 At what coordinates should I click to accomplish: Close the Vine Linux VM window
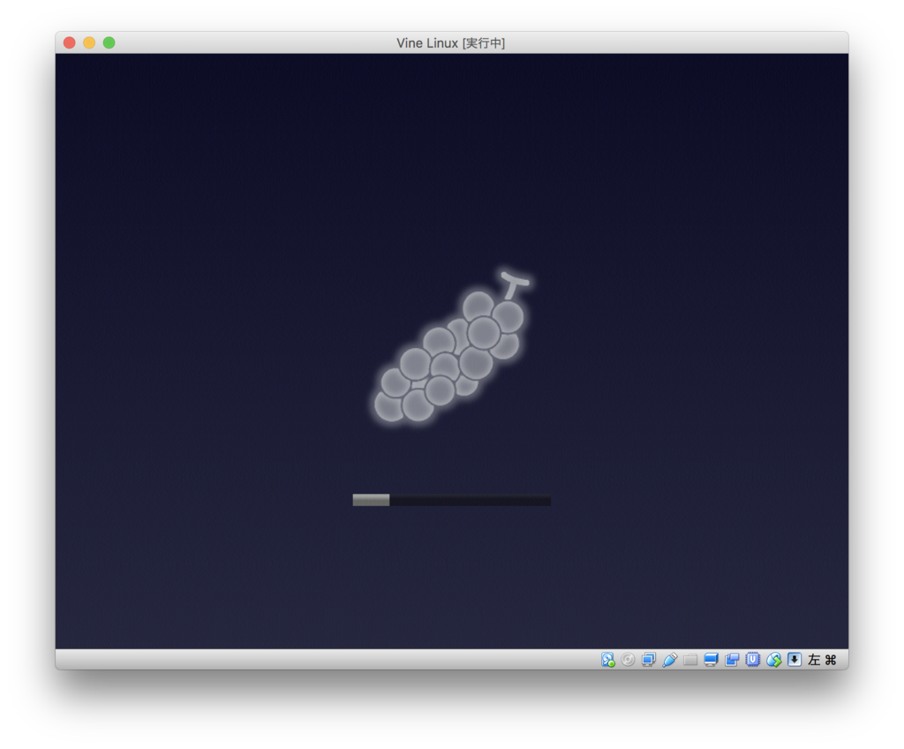(x=70, y=42)
